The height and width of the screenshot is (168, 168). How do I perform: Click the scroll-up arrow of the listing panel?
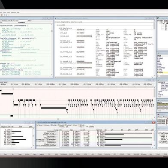coord(52,24)
